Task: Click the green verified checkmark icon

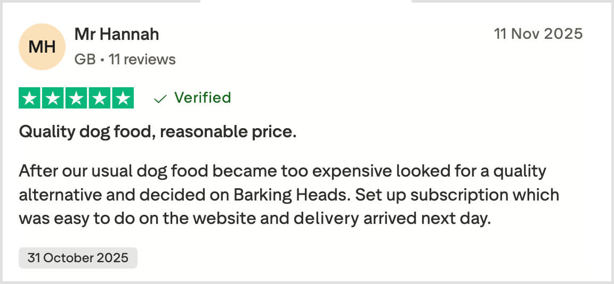Action: click(160, 98)
